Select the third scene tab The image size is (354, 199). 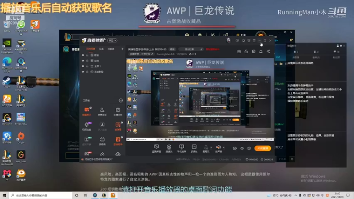coord(111,49)
